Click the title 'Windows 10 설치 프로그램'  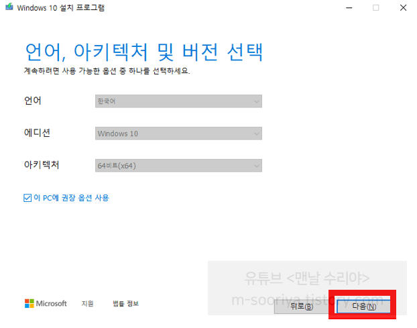tap(60, 8)
